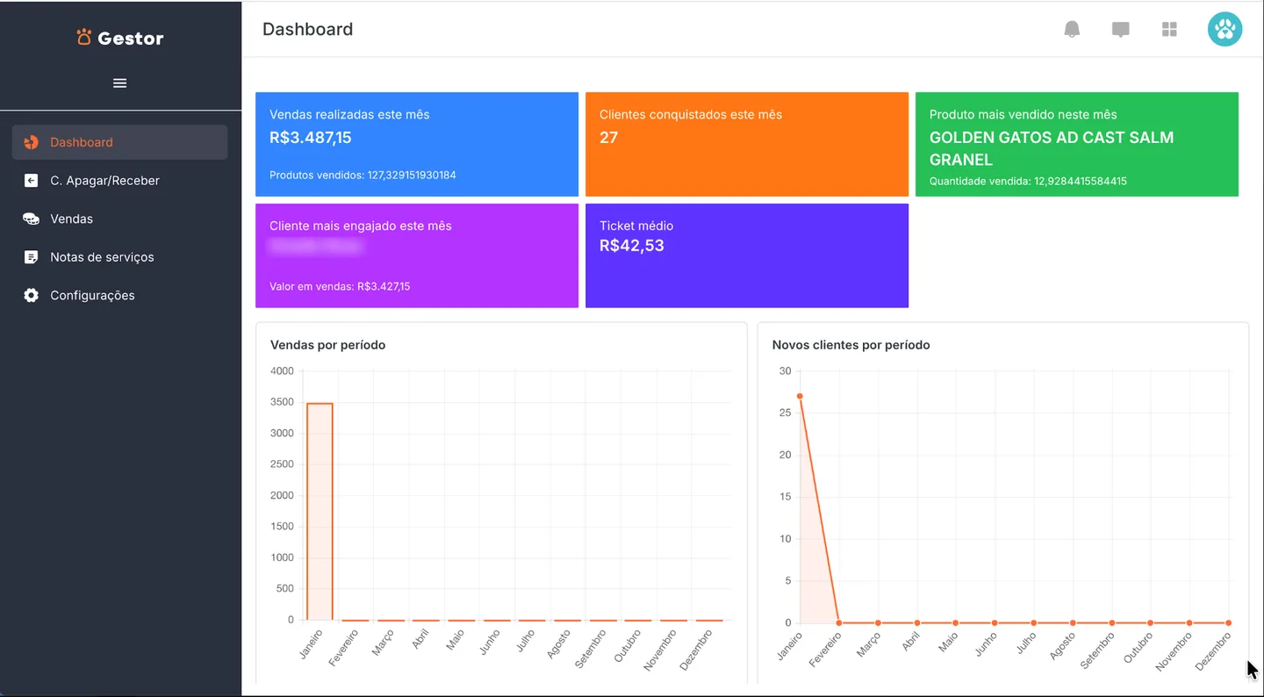
Task: Open the messages chat bubble
Action: [1120, 30]
